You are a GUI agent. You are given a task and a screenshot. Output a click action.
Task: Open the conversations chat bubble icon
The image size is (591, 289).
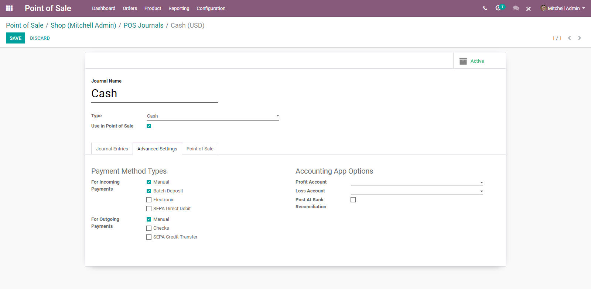tap(516, 8)
